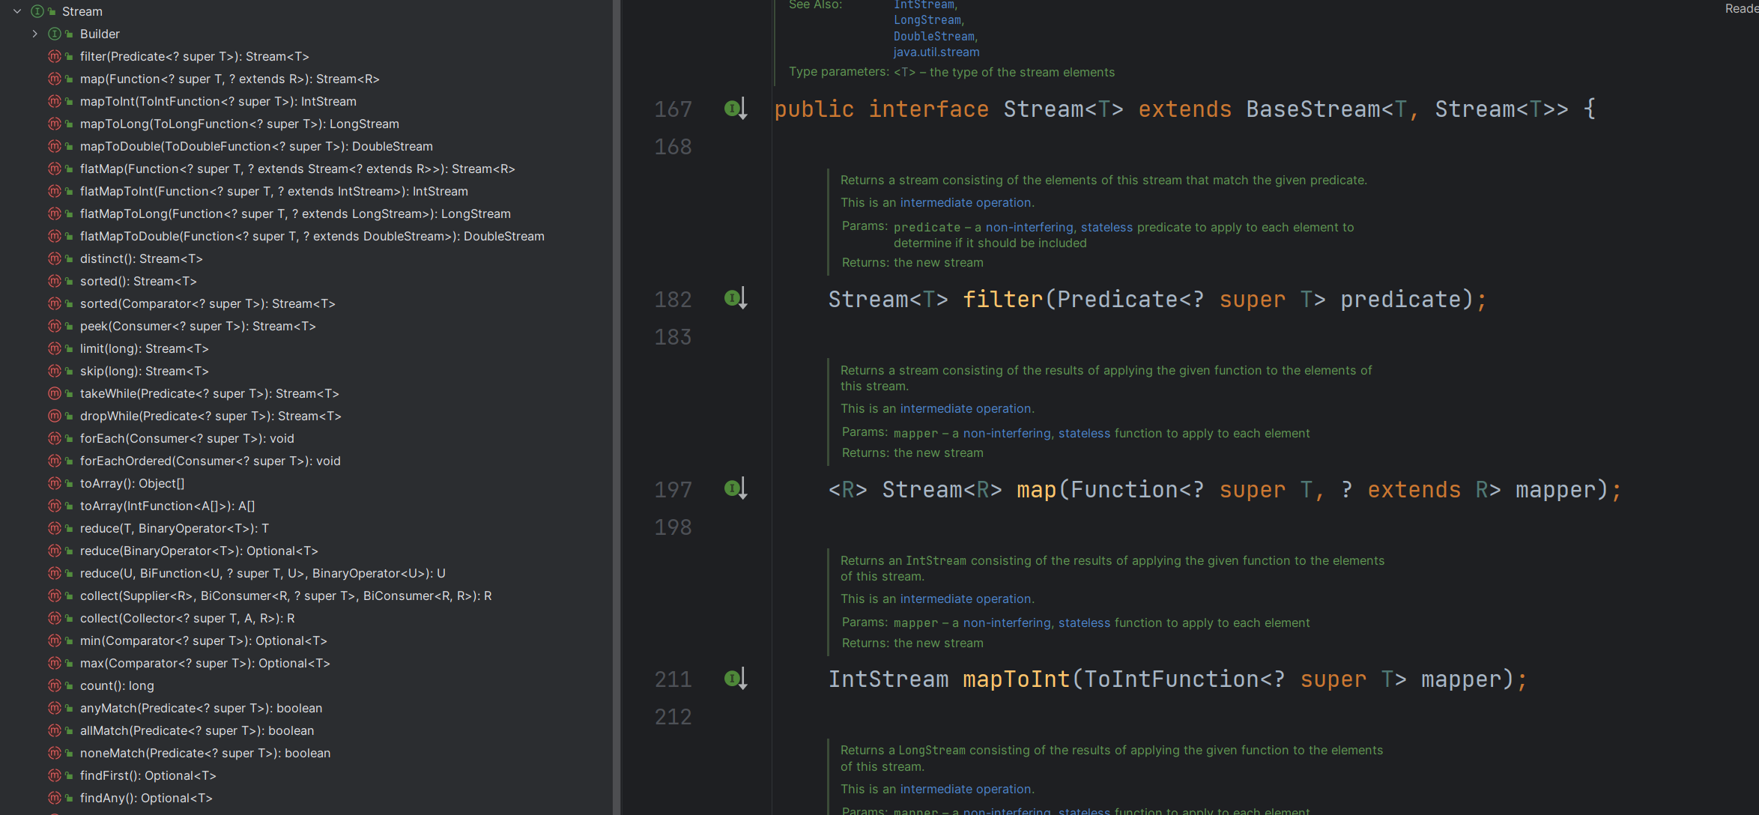Screen dimensions: 1759x815
Task: Click the interface icon next to Stream
Action: (37, 11)
